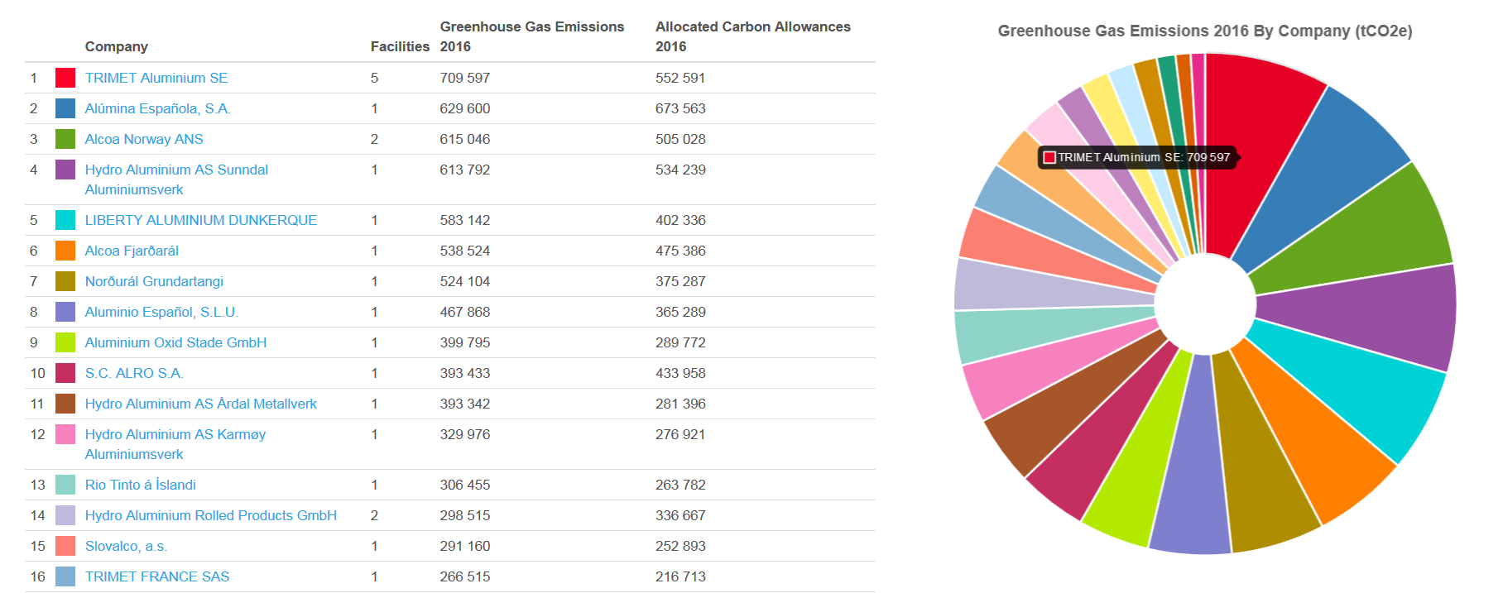This screenshot has height=593, width=1503.
Task: Click the Company column header
Action: (x=117, y=46)
